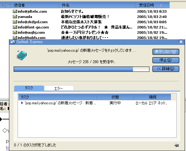Click the タスク column header in the task list

58,97
